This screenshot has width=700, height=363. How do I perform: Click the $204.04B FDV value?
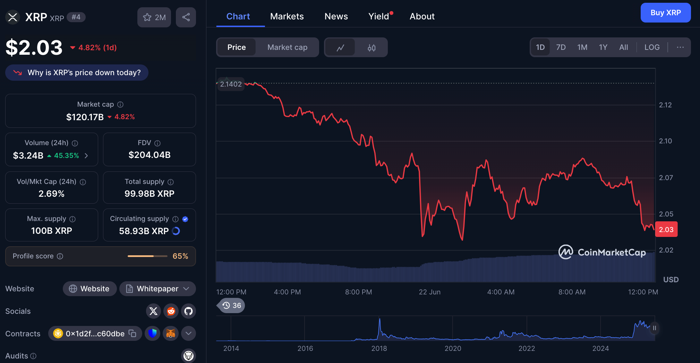point(150,155)
